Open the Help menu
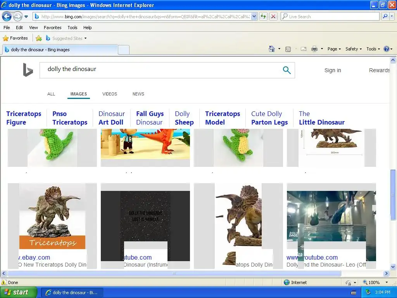 [87, 28]
